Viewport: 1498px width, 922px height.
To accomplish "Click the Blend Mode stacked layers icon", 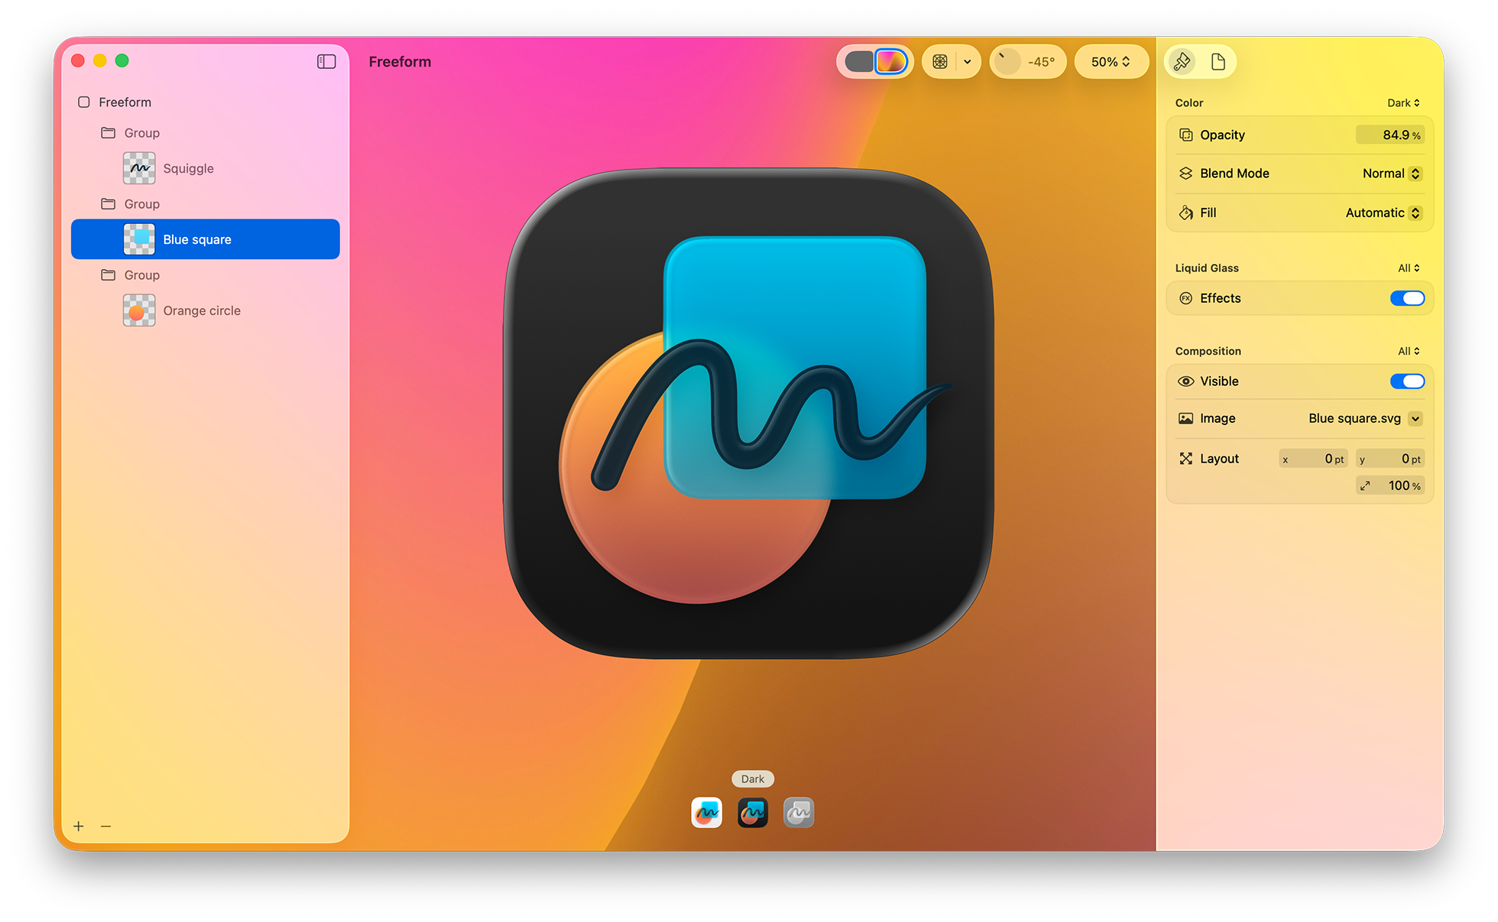I will click(1185, 174).
